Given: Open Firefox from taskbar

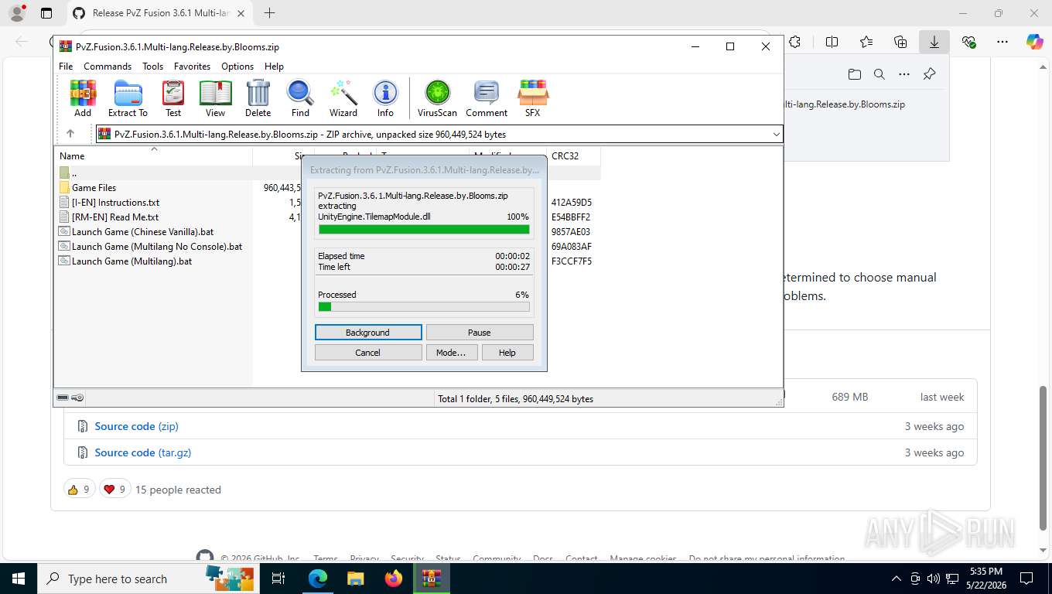Looking at the screenshot, I should point(394,579).
